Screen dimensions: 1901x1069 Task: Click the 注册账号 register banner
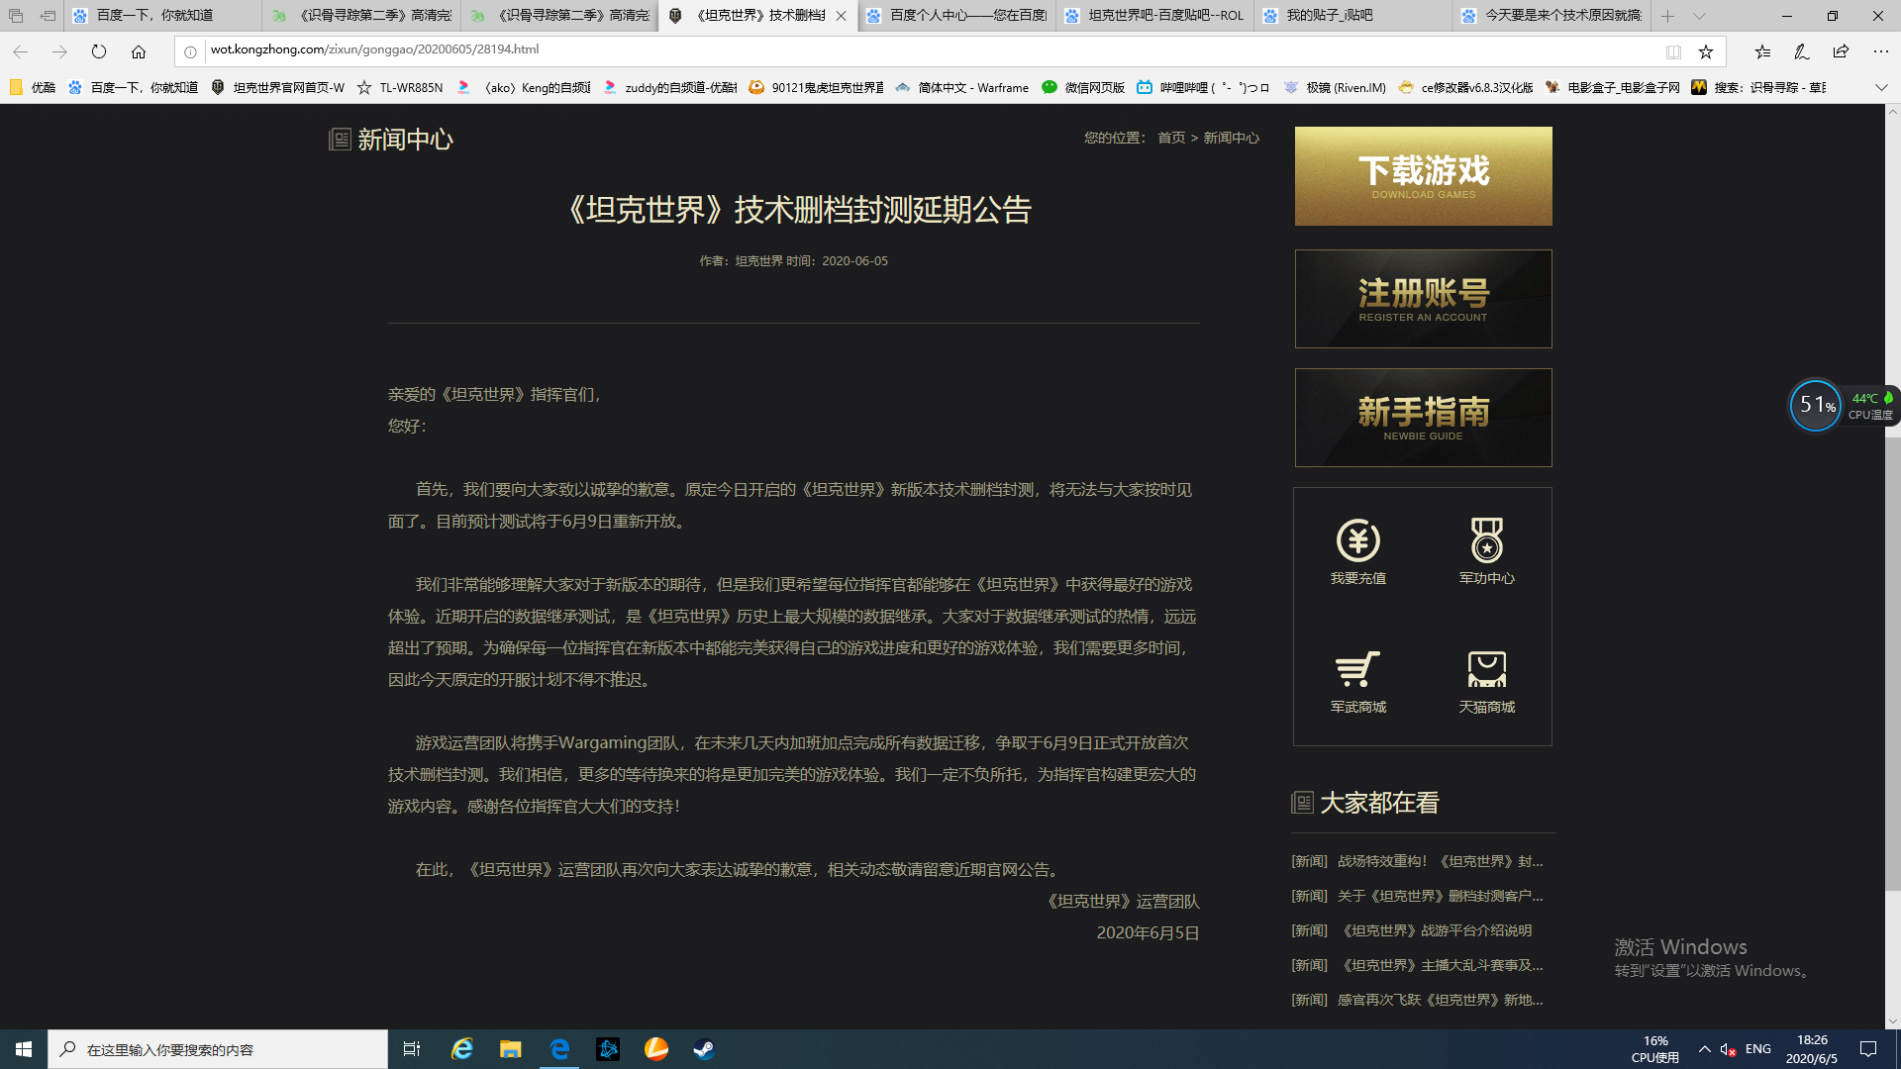click(1424, 299)
